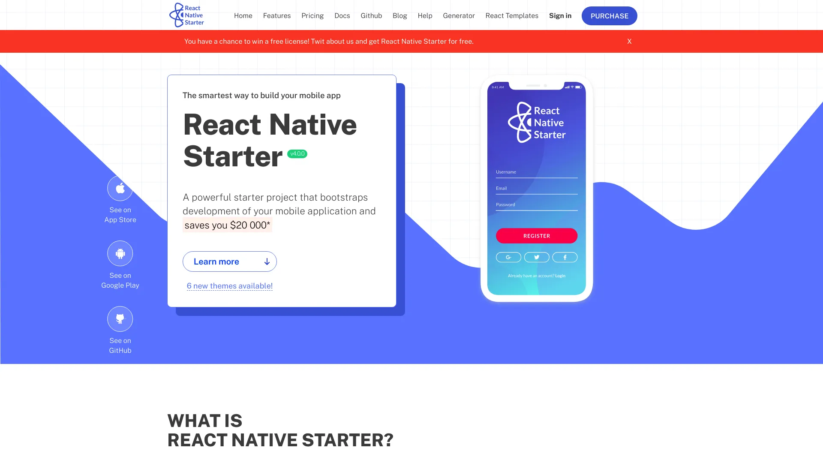This screenshot has height=463, width=823.
Task: Click the 6 new themes available link
Action: [229, 286]
